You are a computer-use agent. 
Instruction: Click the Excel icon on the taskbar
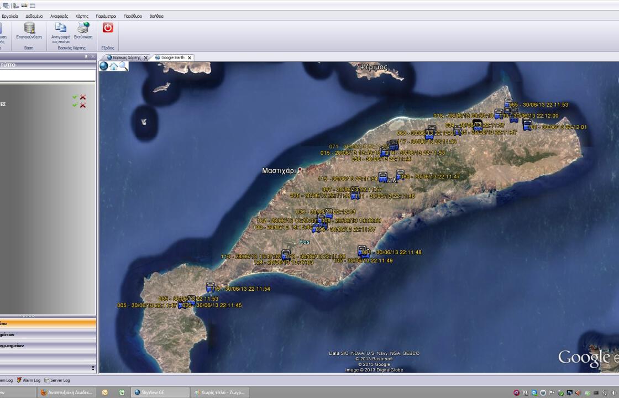tap(122, 392)
